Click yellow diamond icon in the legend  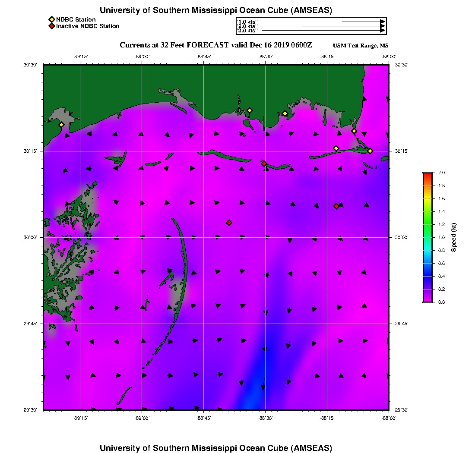click(51, 19)
